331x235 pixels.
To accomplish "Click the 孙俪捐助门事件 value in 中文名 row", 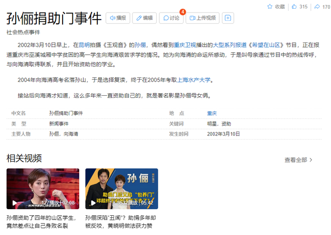I will pyautogui.click(x=66, y=113).
